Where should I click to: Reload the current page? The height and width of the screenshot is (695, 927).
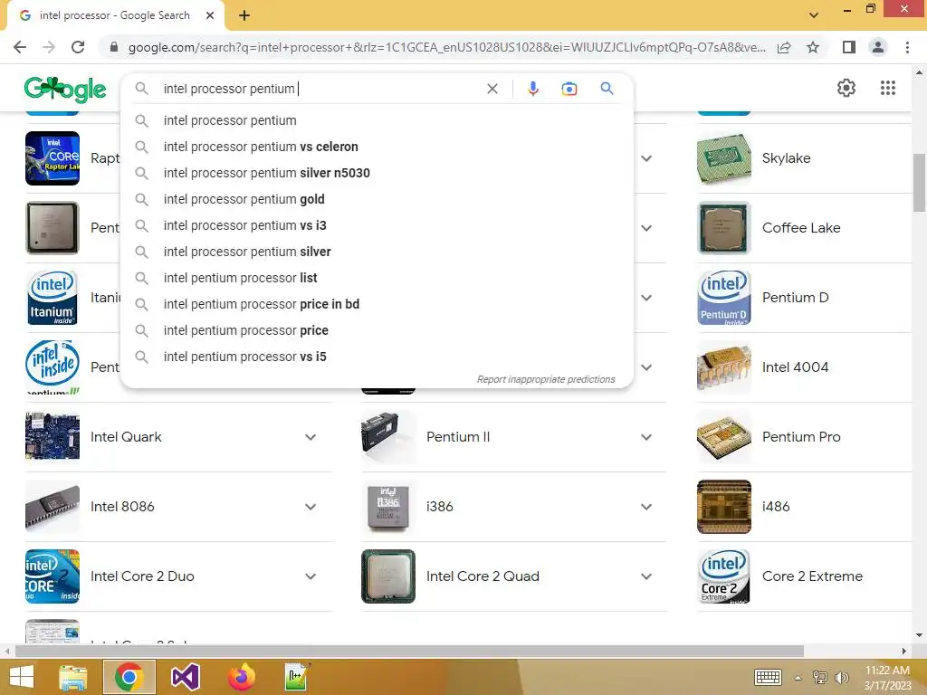point(78,47)
